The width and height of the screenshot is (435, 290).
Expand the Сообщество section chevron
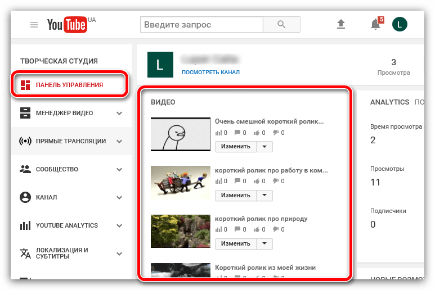pyautogui.click(x=119, y=170)
